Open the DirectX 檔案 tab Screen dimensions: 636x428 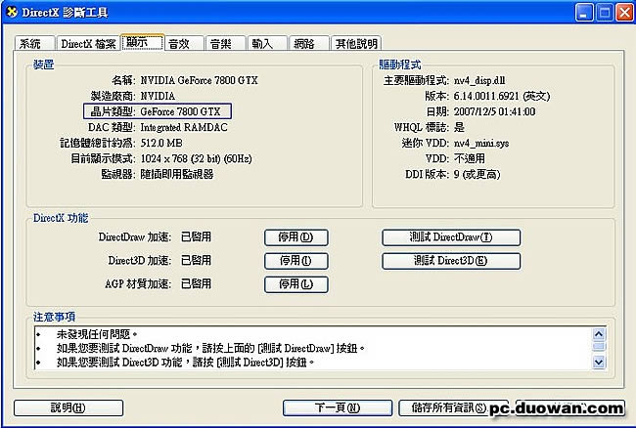(x=88, y=43)
